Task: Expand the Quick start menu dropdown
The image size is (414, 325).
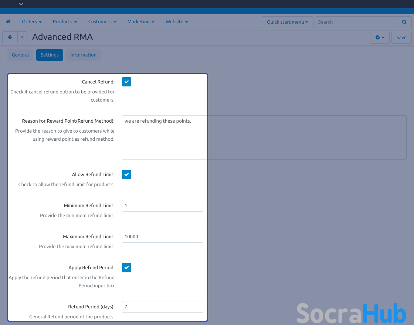Action: (x=287, y=22)
